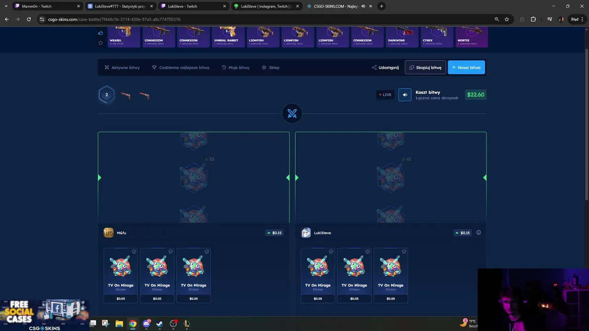This screenshot has height=331, width=589.
Task: Open File Explorer from taskbar
Action: click(x=119, y=324)
